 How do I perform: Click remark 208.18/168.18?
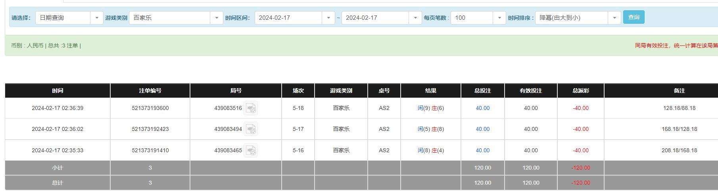[x=679, y=150]
